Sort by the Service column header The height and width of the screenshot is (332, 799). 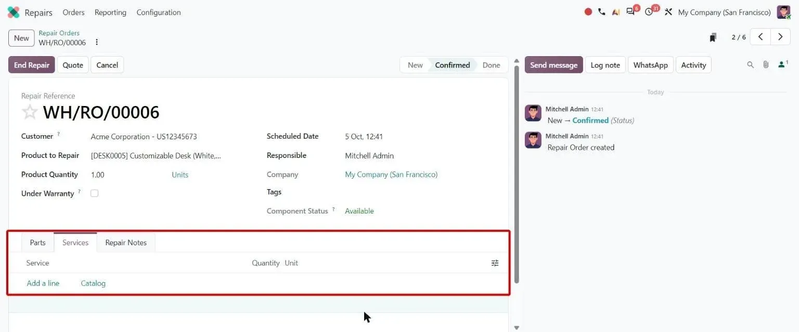(x=37, y=263)
